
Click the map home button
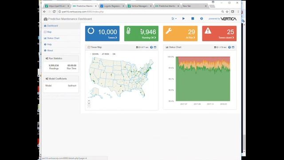click(x=89, y=101)
